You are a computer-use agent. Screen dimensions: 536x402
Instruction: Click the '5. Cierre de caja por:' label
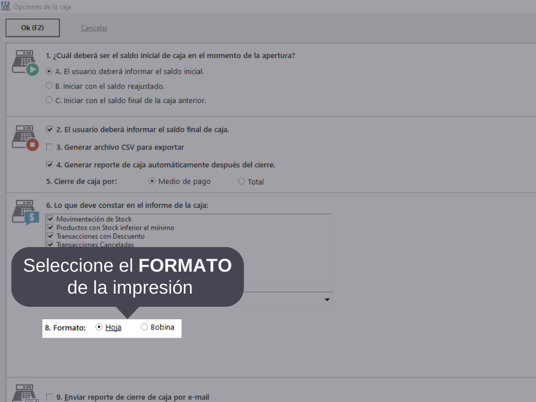(x=81, y=182)
